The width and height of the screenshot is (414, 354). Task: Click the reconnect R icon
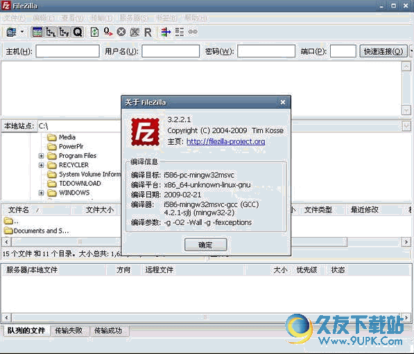coord(148,32)
